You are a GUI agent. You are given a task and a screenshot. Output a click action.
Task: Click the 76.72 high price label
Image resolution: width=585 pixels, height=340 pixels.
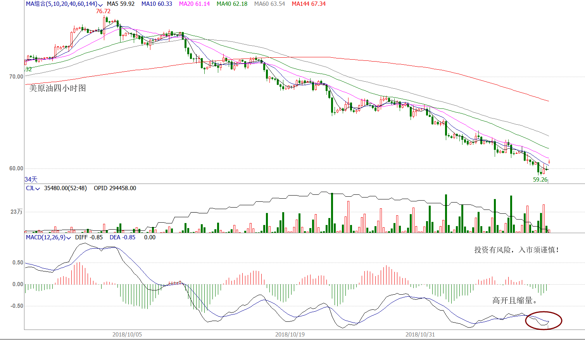coord(103,11)
